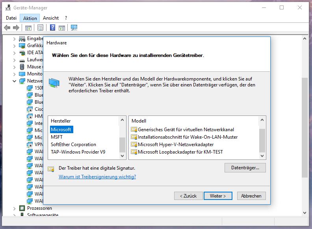
Task: Click the Abbrechen button
Action: click(251, 196)
